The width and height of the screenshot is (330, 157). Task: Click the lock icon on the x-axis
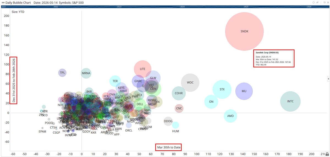tap(327, 154)
